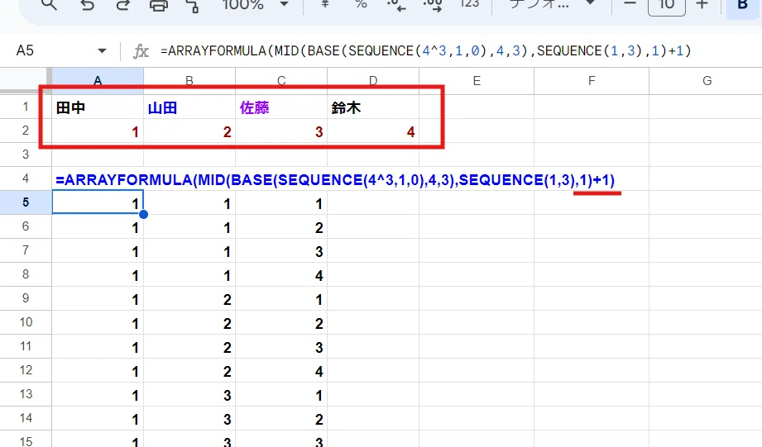Select cell C12 containing 4
The image size is (762, 447).
[x=281, y=370]
